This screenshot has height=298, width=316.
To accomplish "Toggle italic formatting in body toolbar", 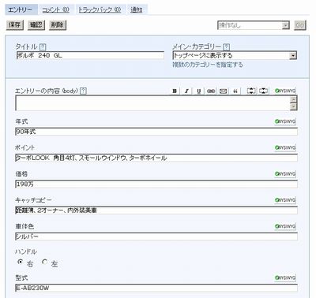I will point(186,91).
